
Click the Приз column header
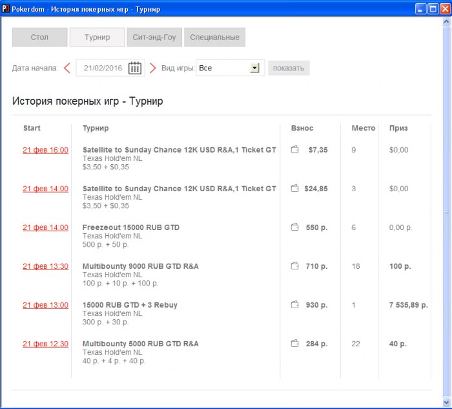(x=398, y=129)
